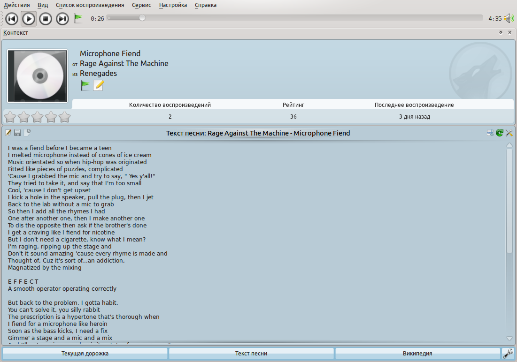Toggle lyrics auto-scroll icon
Image resolution: width=517 pixels, height=362 pixels.
pyautogui.click(x=490, y=133)
